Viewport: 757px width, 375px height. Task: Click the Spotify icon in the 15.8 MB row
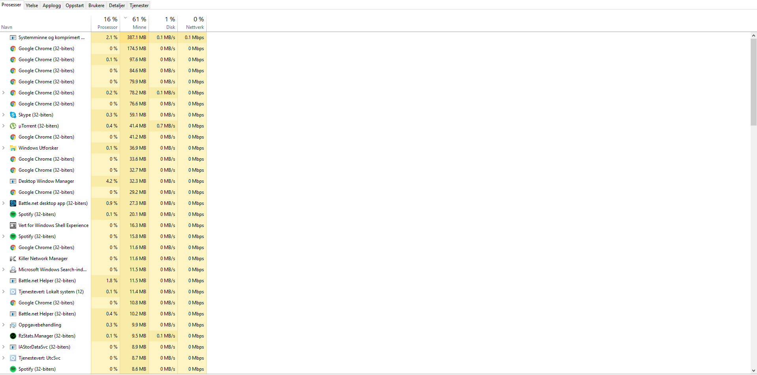coord(13,236)
